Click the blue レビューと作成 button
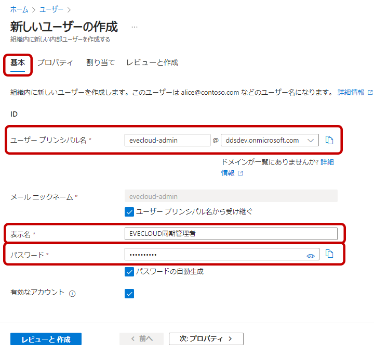The height and width of the screenshot is (353, 374). 46,339
